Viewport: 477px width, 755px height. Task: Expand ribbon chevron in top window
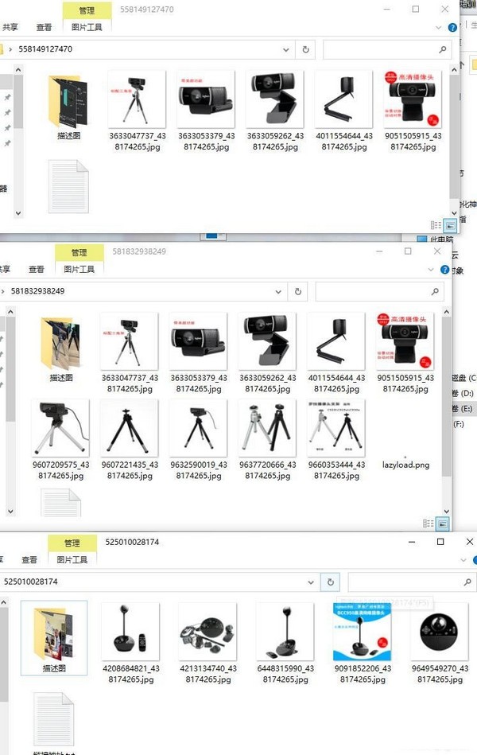(x=439, y=27)
